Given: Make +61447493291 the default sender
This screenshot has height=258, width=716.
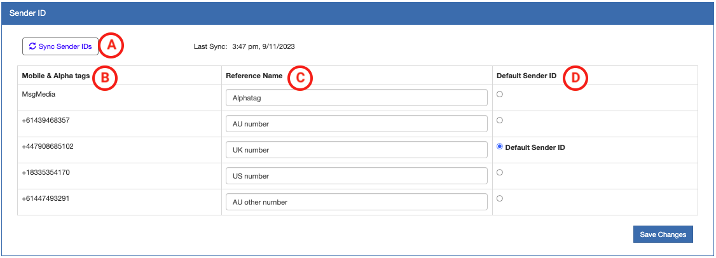Looking at the screenshot, I should 500,199.
